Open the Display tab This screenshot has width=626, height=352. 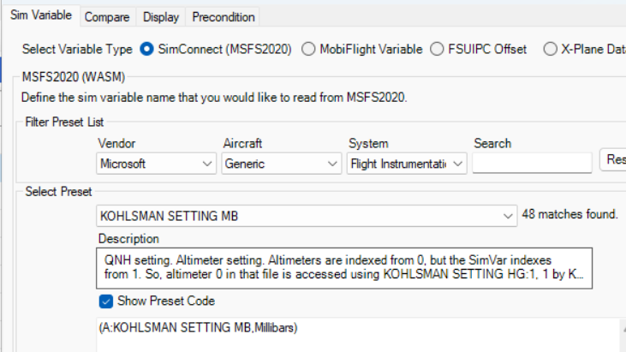(x=161, y=17)
